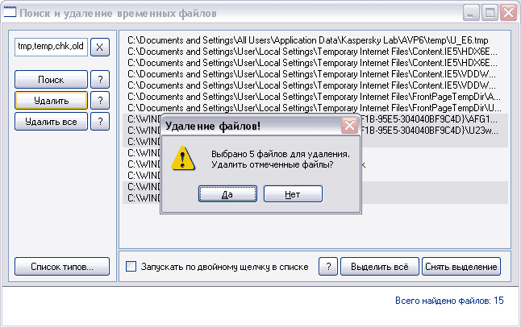The image size is (521, 328).
Task: Cancel deletion with the Нет button
Action: point(293,194)
